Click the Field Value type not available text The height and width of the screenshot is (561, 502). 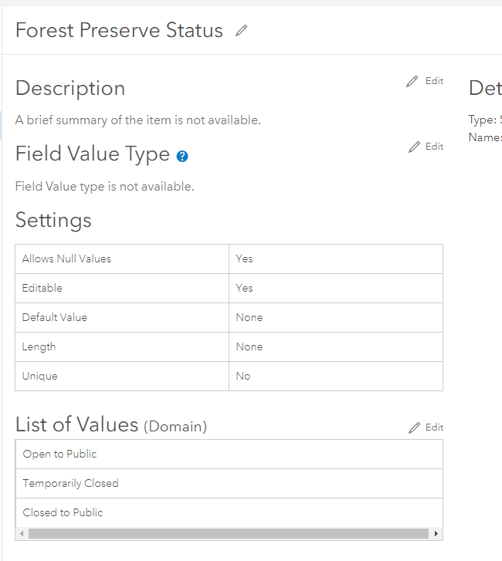tap(105, 186)
